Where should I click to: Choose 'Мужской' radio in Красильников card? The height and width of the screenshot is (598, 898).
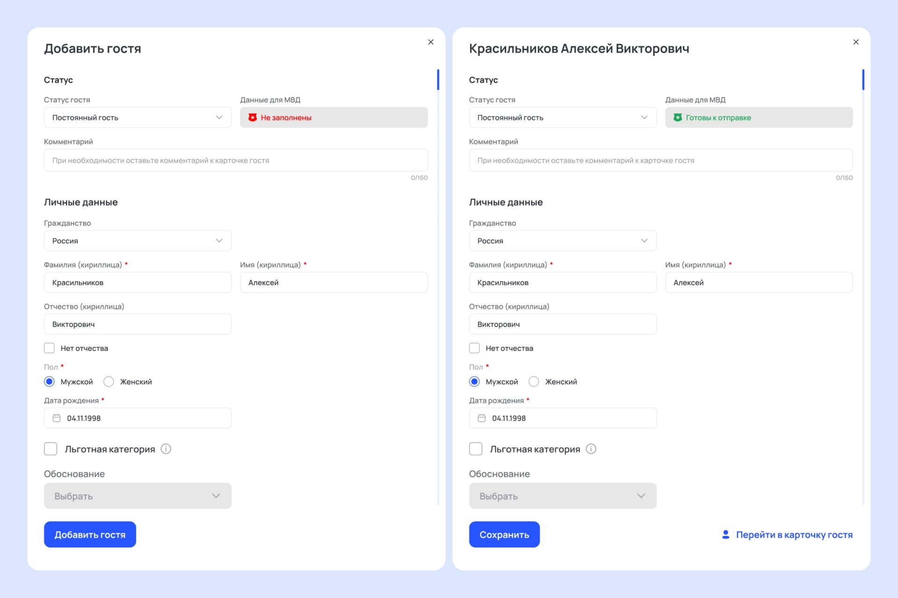(x=474, y=382)
